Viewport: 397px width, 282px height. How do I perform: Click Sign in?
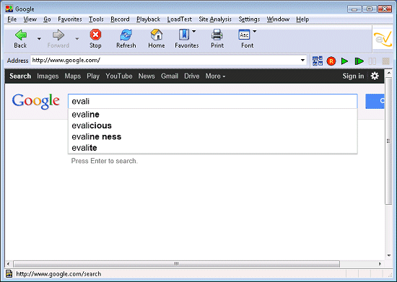point(353,76)
